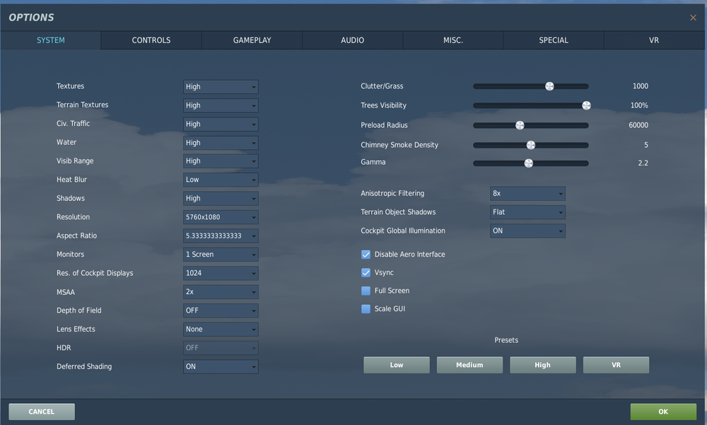Viewport: 707px width, 425px height.
Task: Confirm settings with the OK button
Action: coord(663,412)
